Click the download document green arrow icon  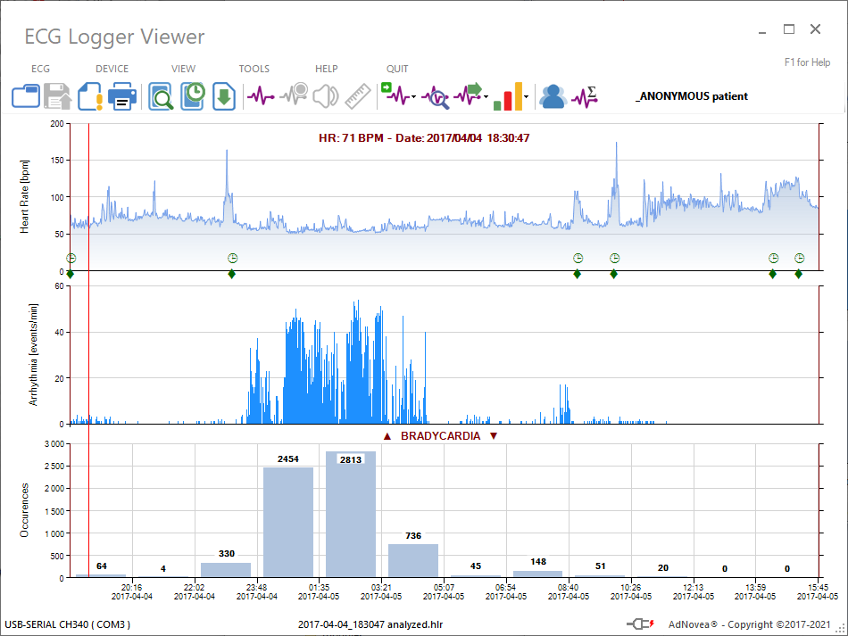tap(224, 96)
